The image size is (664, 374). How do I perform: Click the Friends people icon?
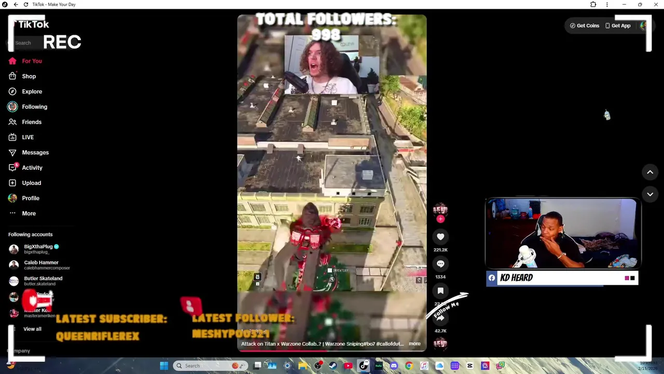coord(12,122)
